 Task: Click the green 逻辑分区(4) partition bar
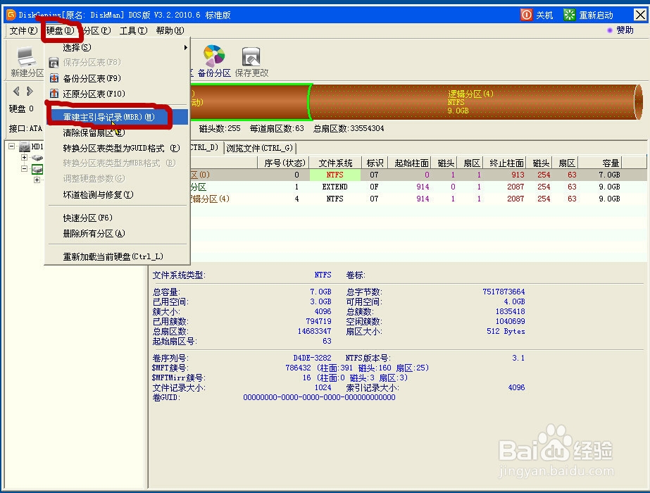437,101
